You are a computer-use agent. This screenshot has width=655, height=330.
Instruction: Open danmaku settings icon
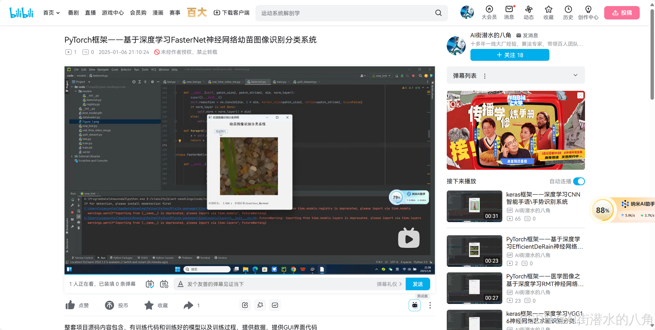coord(164,284)
